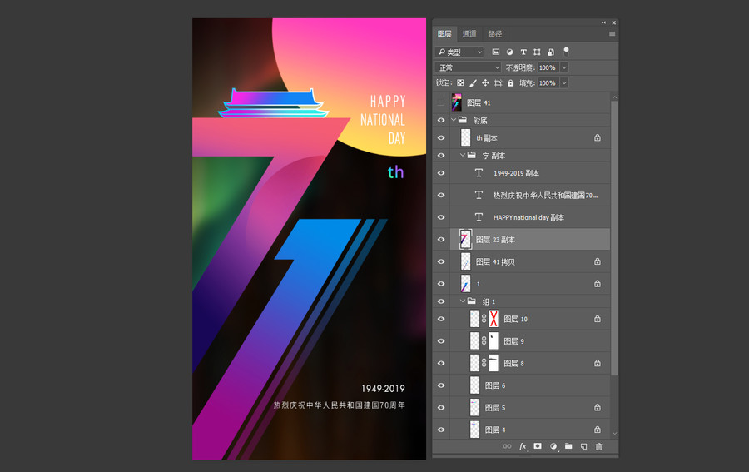This screenshot has width=749, height=472.
Task: Select the 图层 4 layer
Action: point(530,430)
